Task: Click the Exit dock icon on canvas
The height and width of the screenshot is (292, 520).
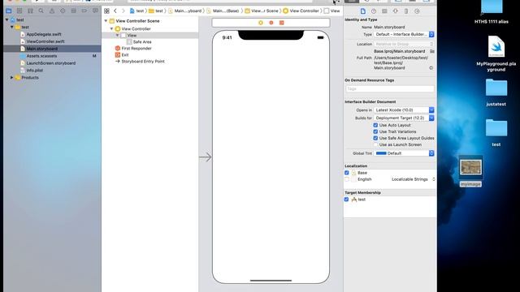Action: [x=282, y=23]
